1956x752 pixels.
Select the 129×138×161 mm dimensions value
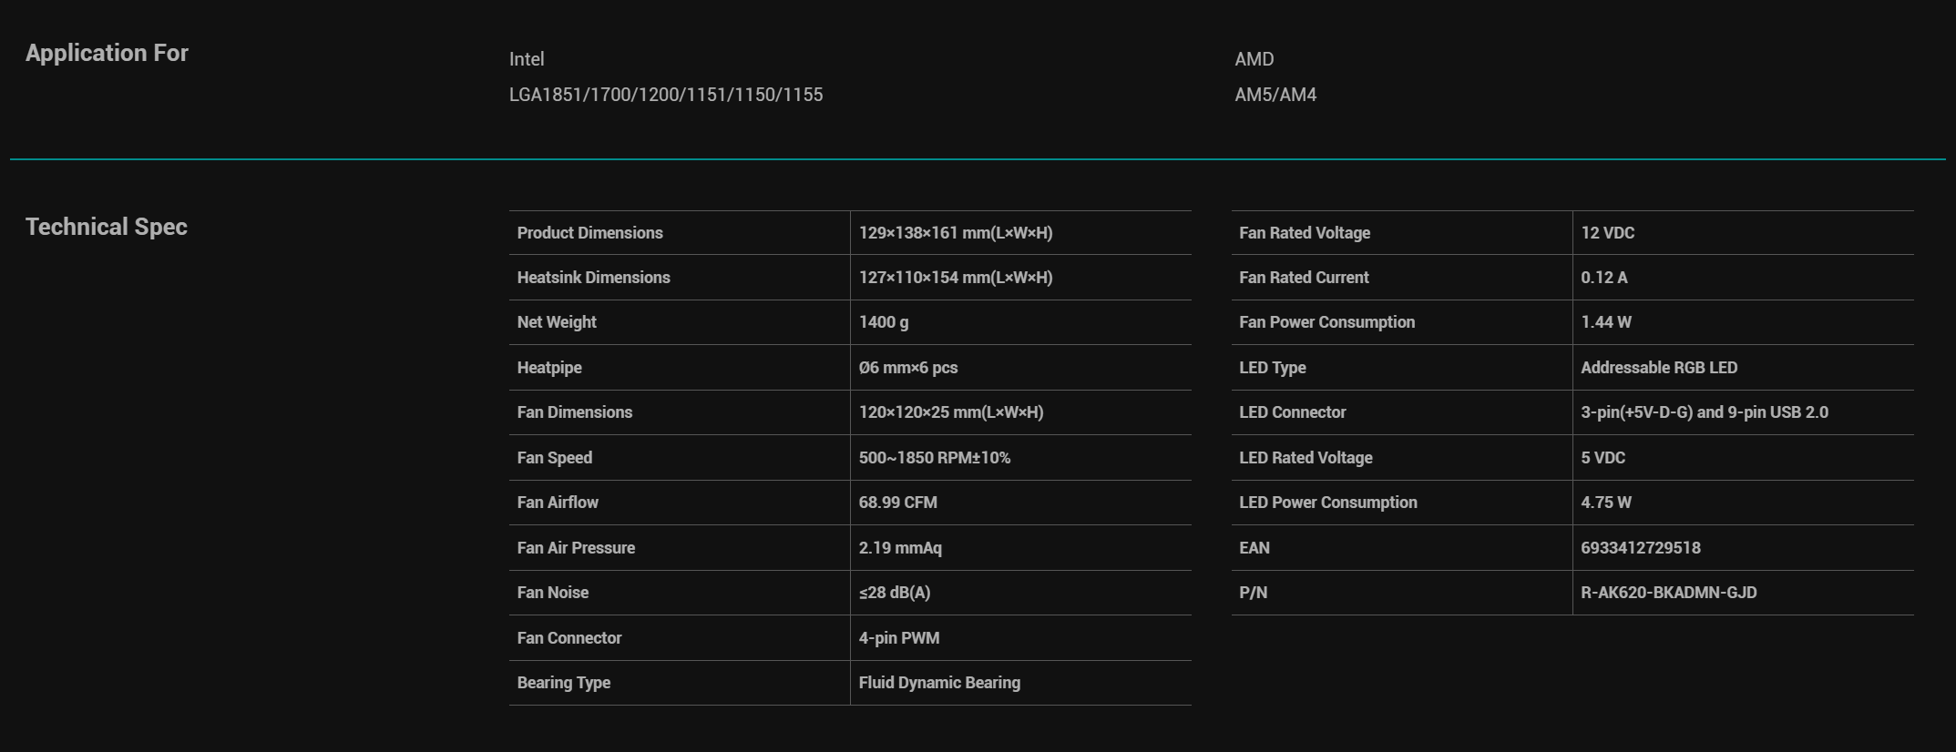pyautogui.click(x=956, y=233)
